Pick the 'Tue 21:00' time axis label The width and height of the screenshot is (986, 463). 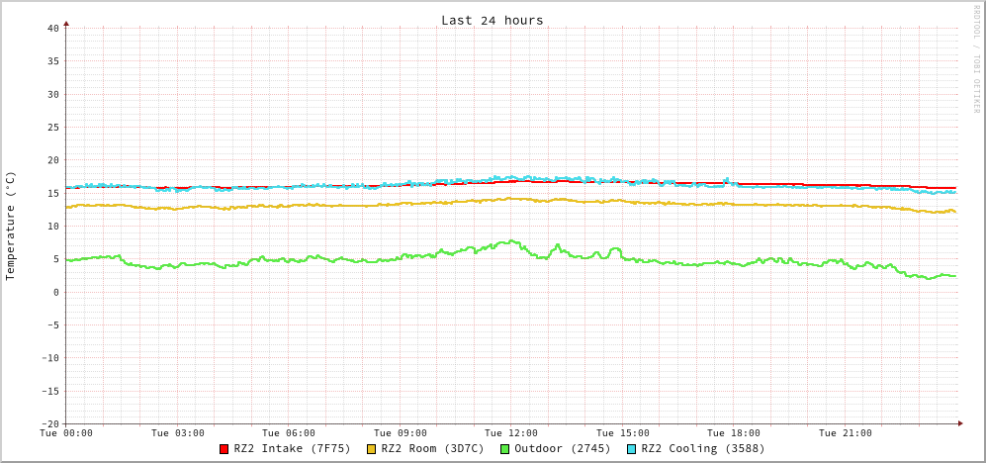(x=845, y=433)
